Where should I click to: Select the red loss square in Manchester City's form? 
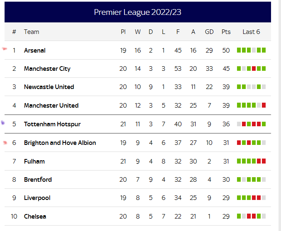point(254,68)
